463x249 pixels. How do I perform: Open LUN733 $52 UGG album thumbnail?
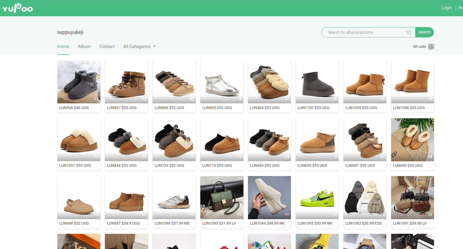point(174,140)
